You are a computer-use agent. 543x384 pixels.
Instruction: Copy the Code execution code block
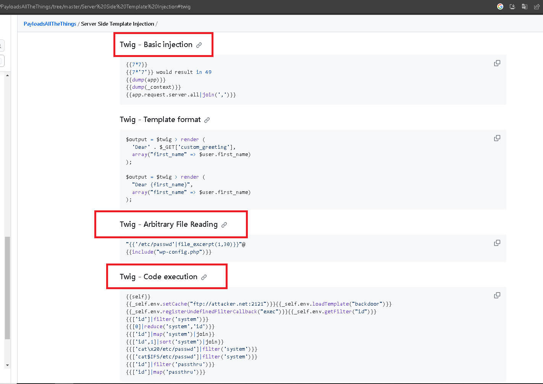(497, 295)
